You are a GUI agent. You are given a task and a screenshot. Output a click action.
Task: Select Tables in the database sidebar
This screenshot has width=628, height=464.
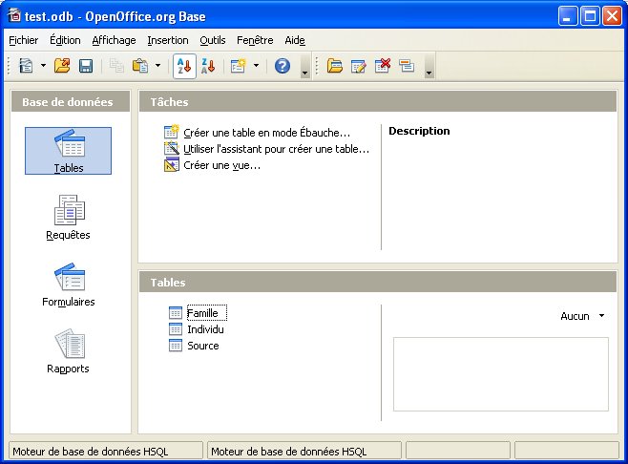68,151
